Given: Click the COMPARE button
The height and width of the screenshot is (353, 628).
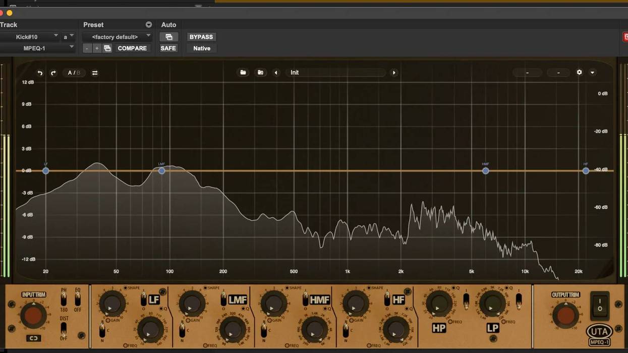Looking at the screenshot, I should [x=132, y=48].
